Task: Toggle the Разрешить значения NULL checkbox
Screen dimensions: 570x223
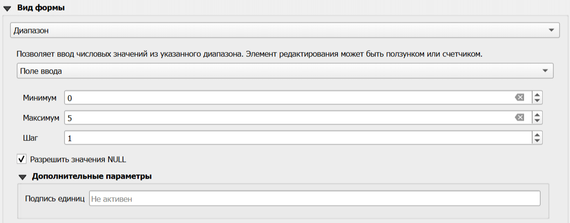Action: (x=21, y=159)
